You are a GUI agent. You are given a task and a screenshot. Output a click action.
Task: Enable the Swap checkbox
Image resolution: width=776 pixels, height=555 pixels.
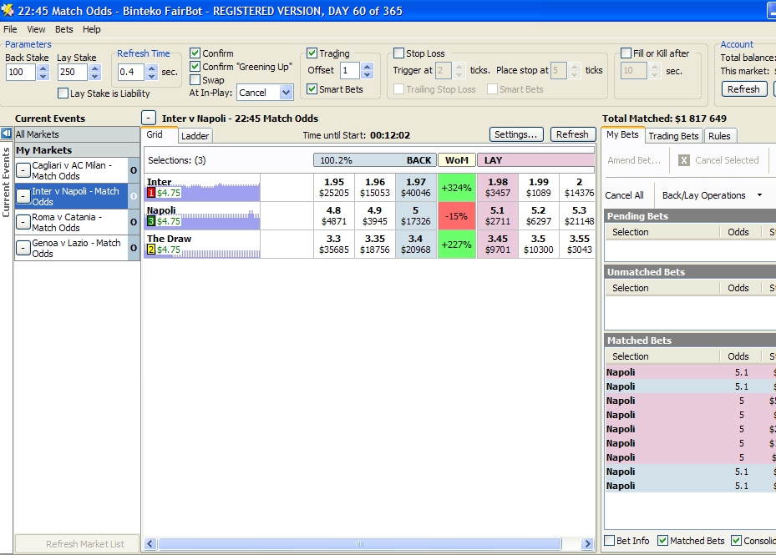tap(195, 79)
